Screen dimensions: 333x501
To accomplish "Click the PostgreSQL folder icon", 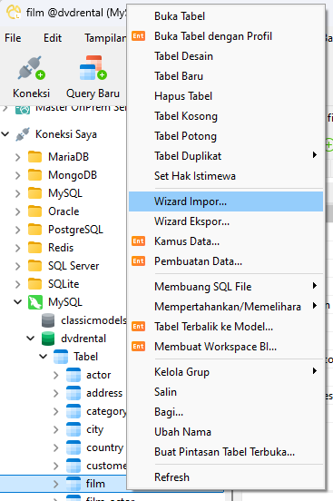I will point(34,230).
